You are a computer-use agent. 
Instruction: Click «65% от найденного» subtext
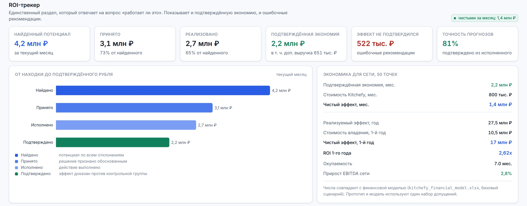(207, 53)
